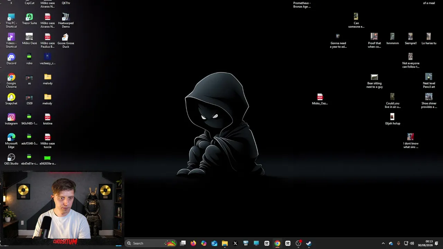The image size is (443, 249).
Task: Launch Trezor Suite from the desktop
Action: pos(29,19)
